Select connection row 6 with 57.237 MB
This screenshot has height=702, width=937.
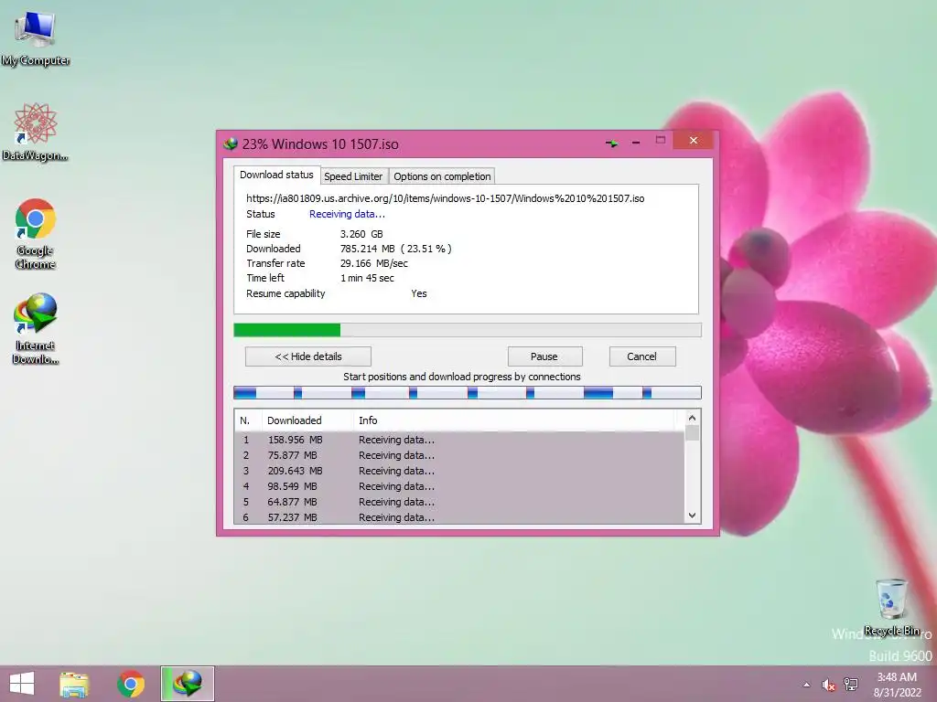pyautogui.click(x=459, y=517)
